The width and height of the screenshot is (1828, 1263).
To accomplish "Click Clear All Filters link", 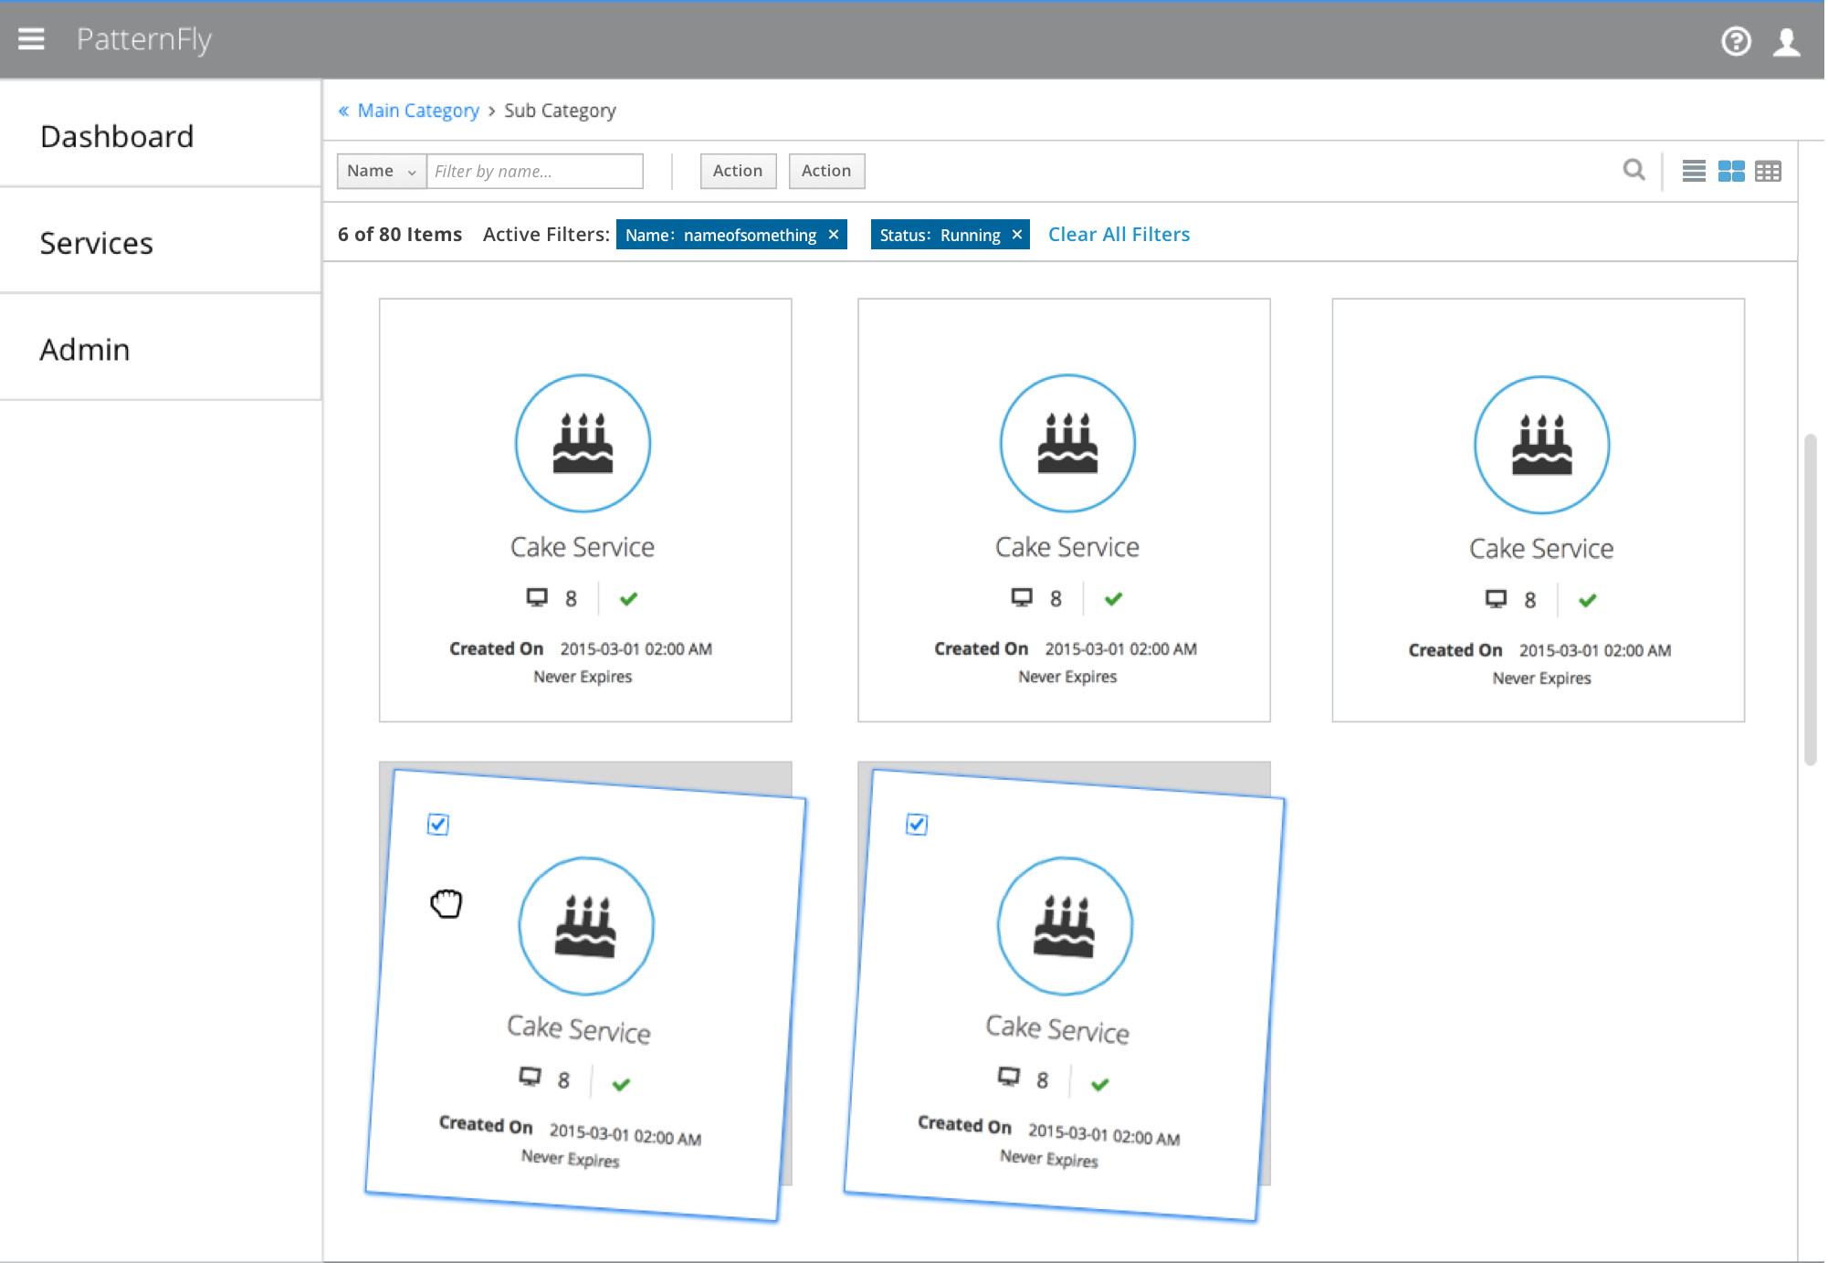I will pos(1119,235).
